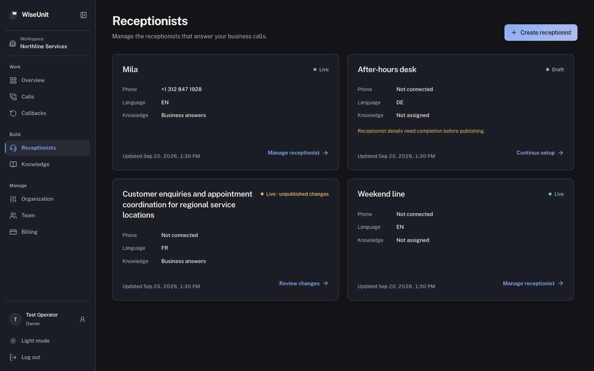
Task: Collapse the sidebar using the panel icon
Action: tap(83, 15)
